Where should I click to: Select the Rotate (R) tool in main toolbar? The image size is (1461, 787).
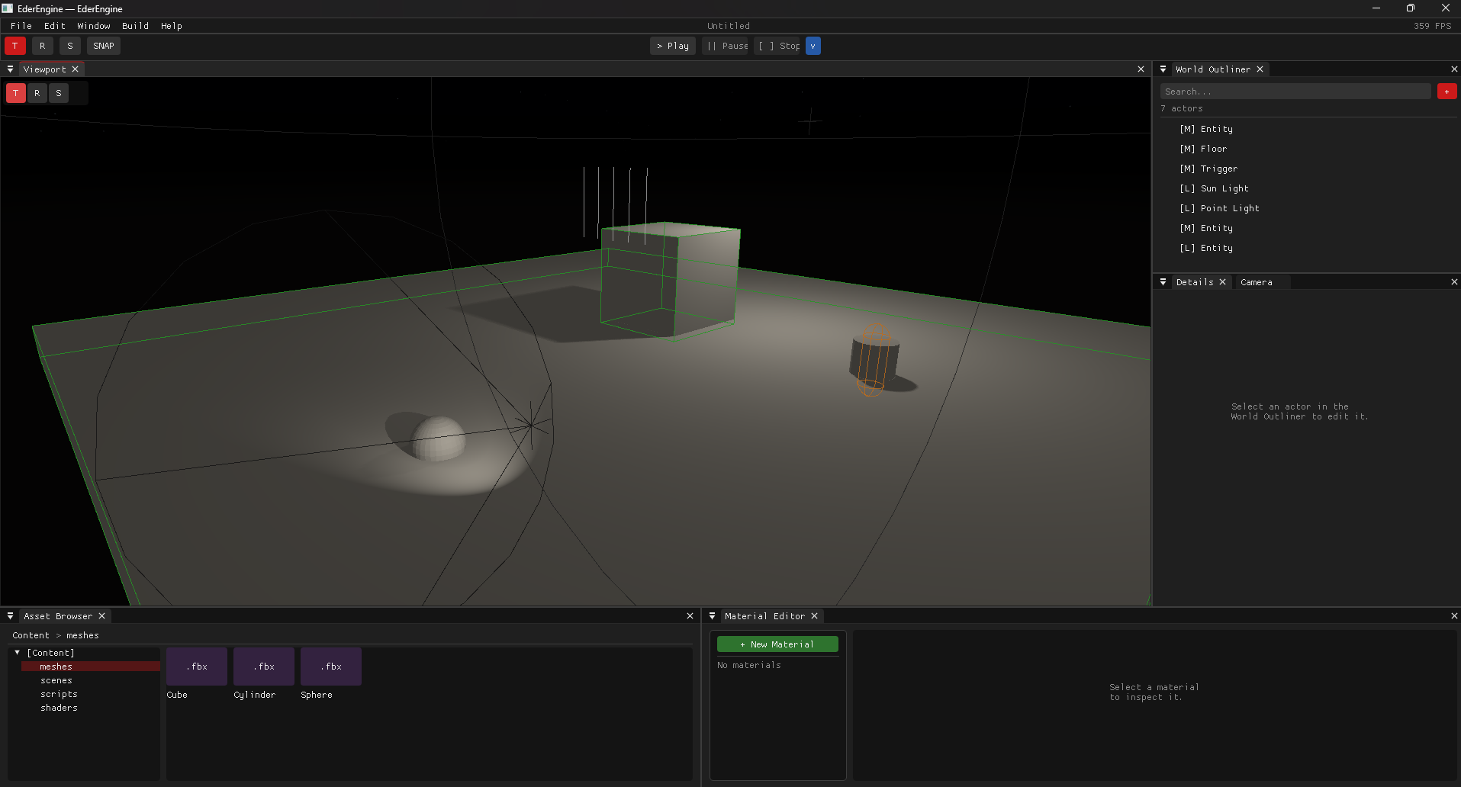pos(43,46)
